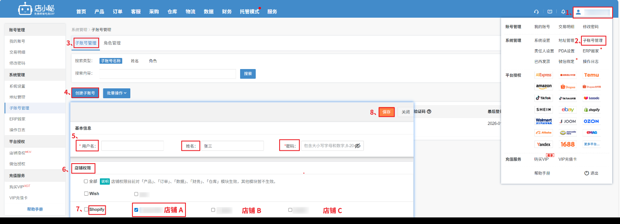The image size is (620, 224).
Task: Check the 全部 store permission checkbox
Action: (x=86, y=181)
